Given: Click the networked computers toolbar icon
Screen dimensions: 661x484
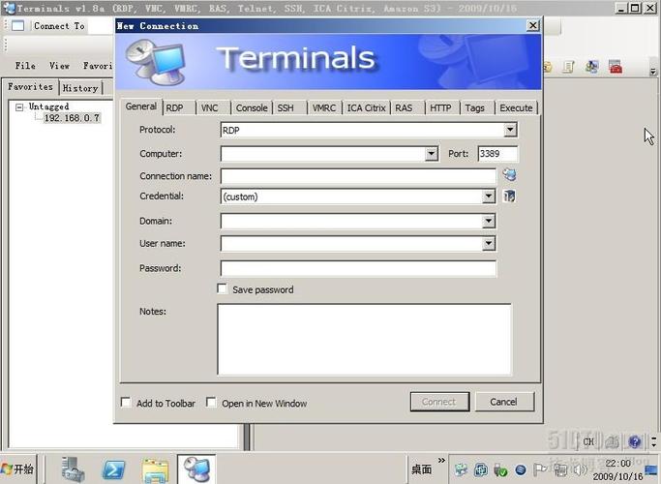Looking at the screenshot, I should pos(592,67).
